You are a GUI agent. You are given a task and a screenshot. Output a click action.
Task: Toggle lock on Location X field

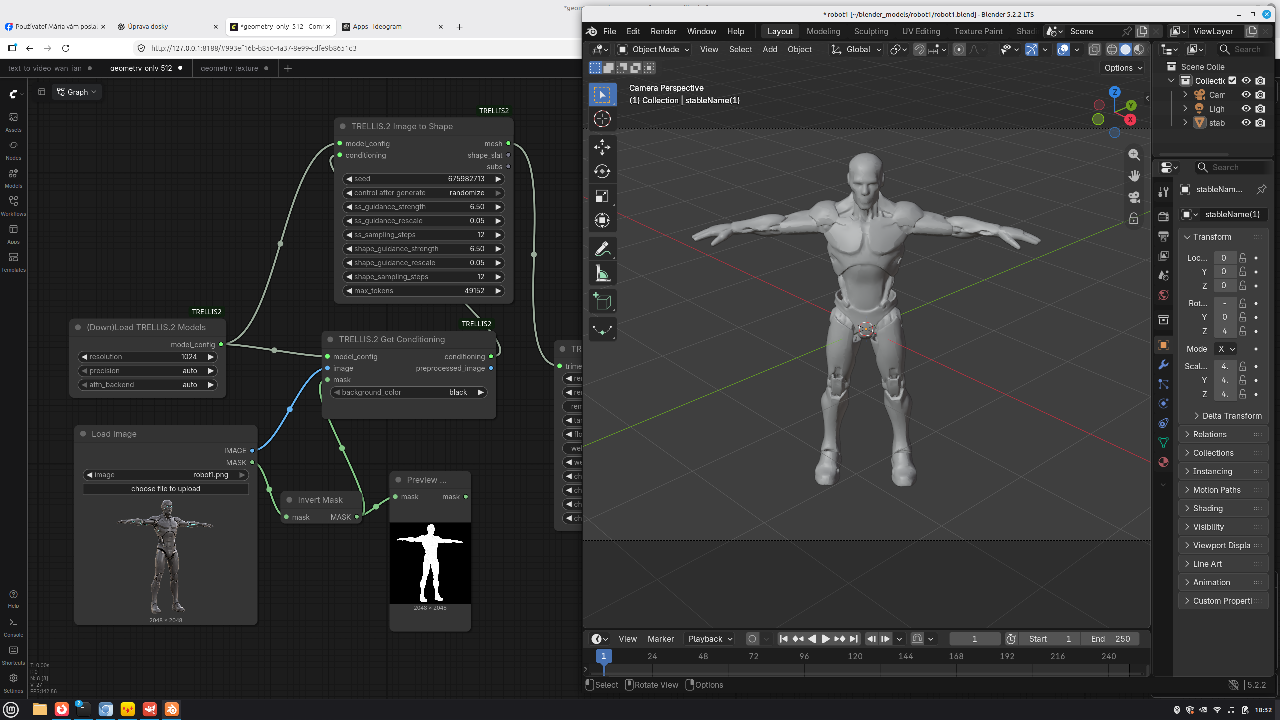tap(1243, 258)
